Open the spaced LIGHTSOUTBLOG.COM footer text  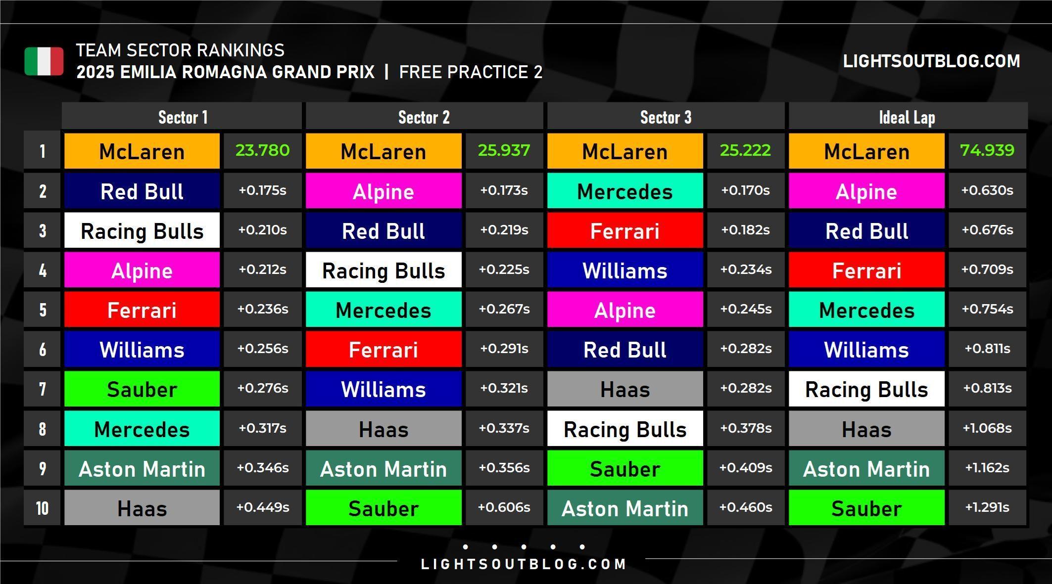524,564
